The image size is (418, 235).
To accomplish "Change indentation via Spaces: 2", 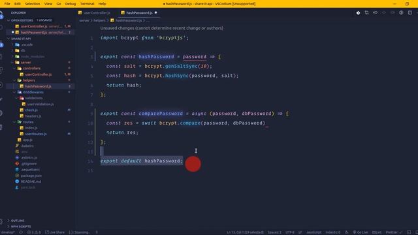I will pos(274,232).
